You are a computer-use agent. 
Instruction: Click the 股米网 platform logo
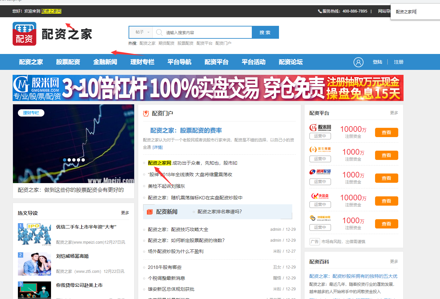tap(320, 127)
